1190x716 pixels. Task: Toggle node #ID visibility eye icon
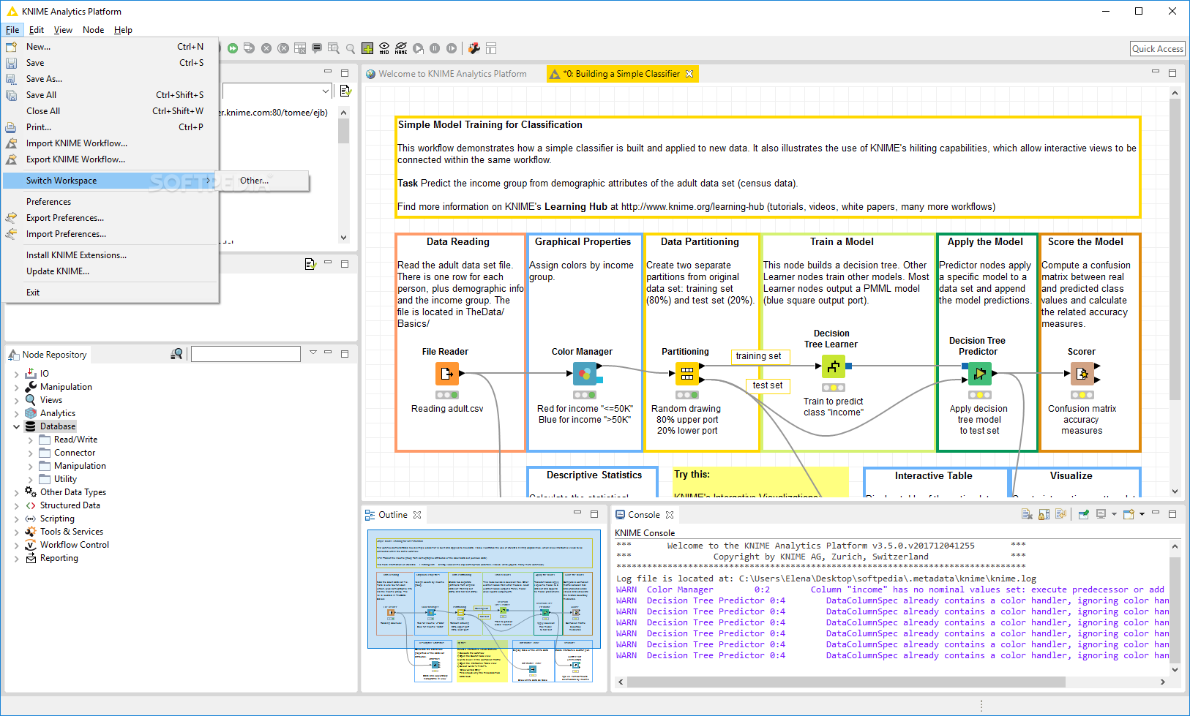tap(384, 48)
